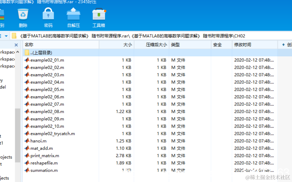Screen dimensions: 292x182
Task: Select file name example02_04.m
Action: coord(47,82)
